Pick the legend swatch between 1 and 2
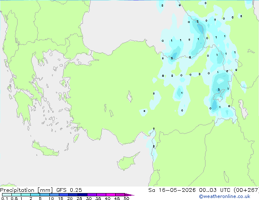This screenshot has width=259, height=200. click(x=26, y=195)
